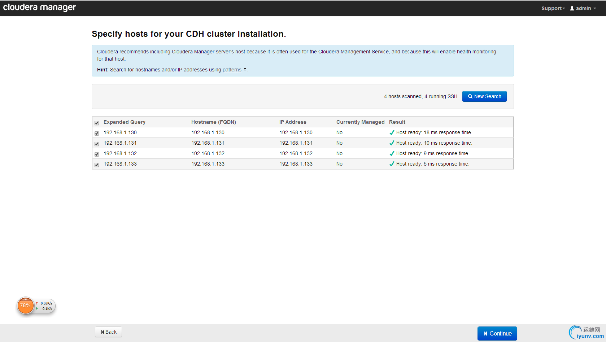This screenshot has width=606, height=342.
Task: Click the Hostname (FQDN) column header
Action: point(214,122)
